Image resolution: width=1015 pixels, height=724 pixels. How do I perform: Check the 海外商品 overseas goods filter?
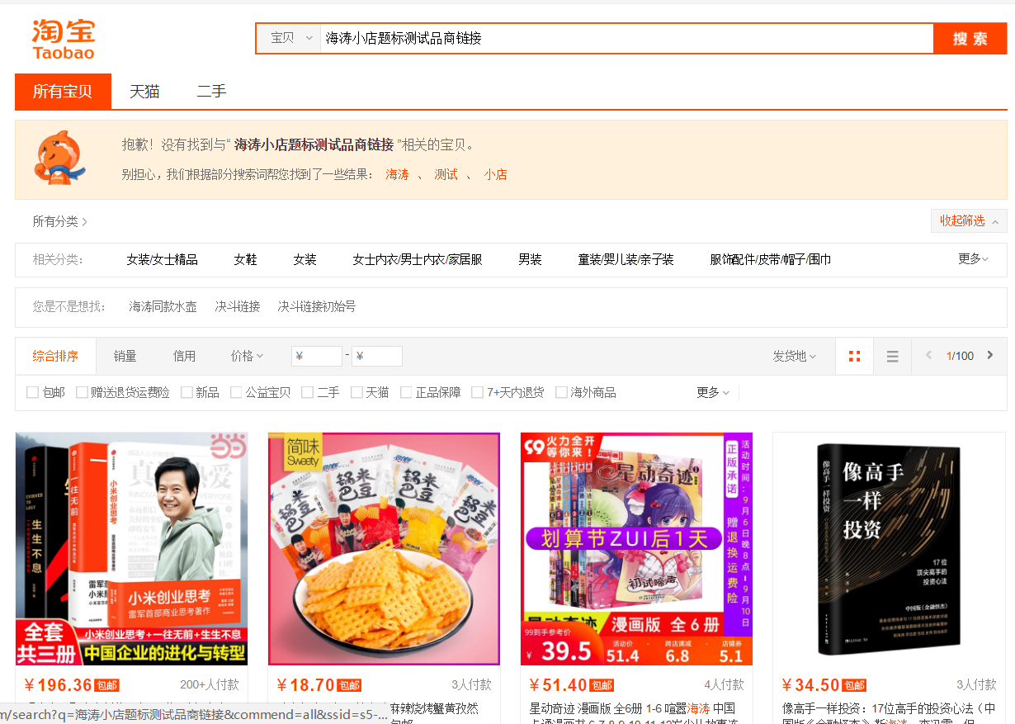coord(563,391)
